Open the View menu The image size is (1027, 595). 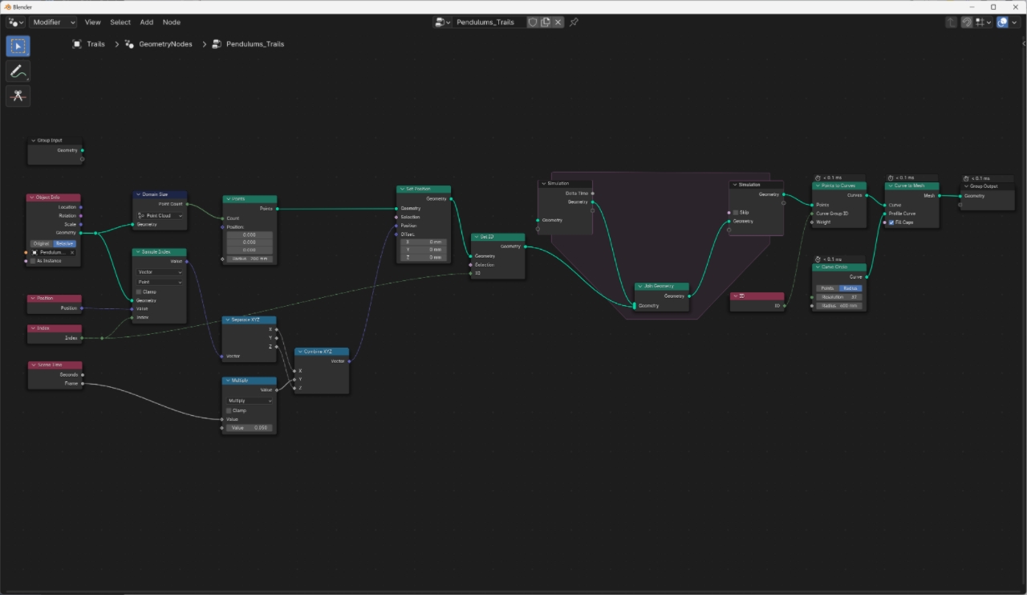[x=93, y=22]
